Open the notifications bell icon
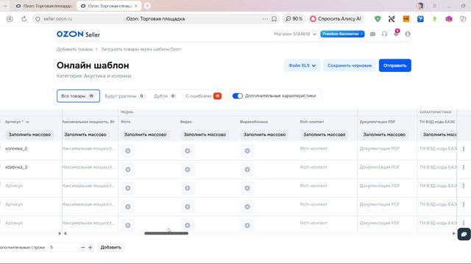Image resolution: width=471 pixels, height=264 pixels. 396,34
